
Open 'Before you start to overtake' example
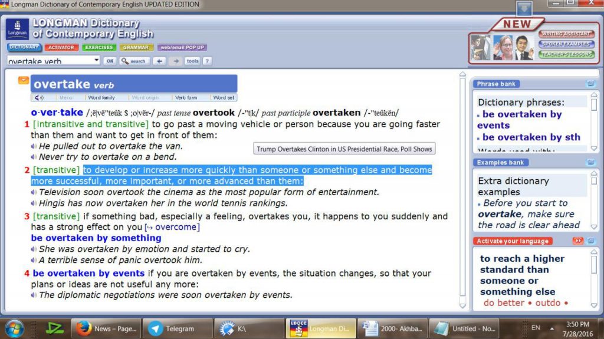[x=528, y=214]
